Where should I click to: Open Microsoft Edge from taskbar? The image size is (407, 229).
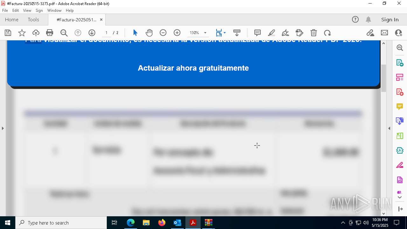pos(131,223)
